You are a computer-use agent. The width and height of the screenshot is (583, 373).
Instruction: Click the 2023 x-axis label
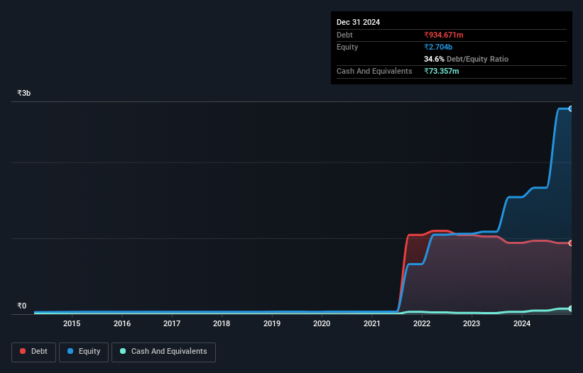(472, 323)
